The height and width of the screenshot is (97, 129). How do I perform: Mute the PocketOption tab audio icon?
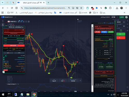[x=41, y=3]
